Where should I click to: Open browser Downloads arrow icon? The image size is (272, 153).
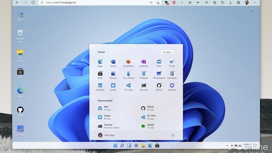tap(230, 3)
